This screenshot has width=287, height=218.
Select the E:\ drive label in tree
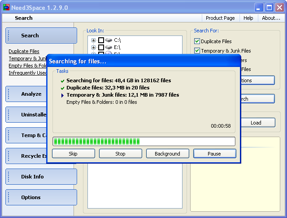[x=117, y=47]
